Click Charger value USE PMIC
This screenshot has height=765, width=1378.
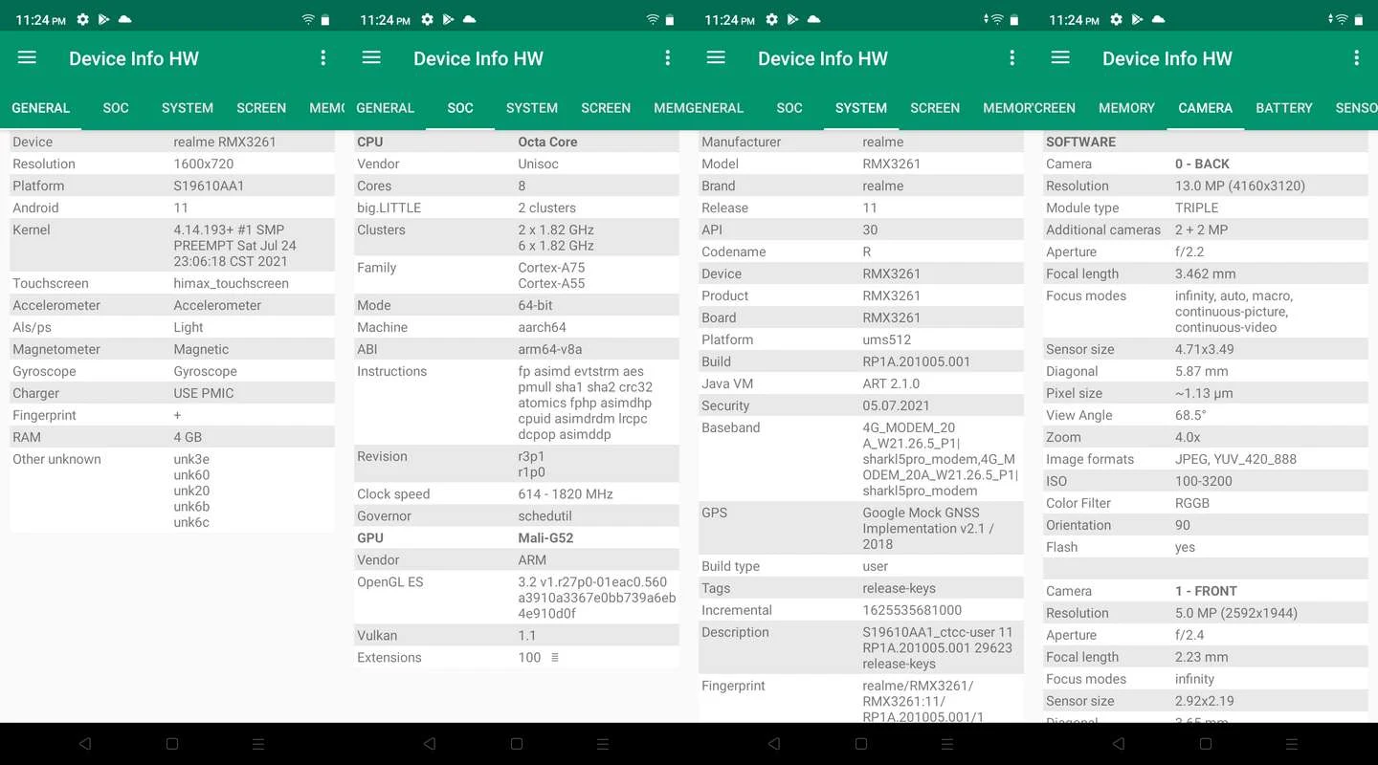coord(204,393)
